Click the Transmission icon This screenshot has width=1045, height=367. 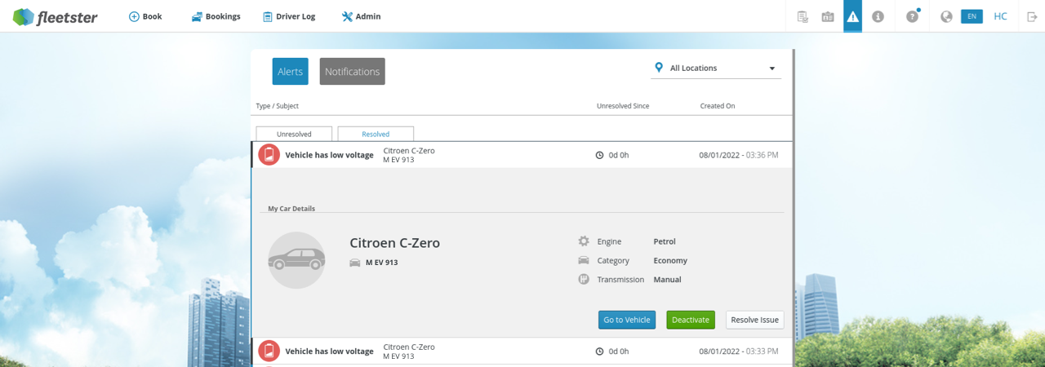[x=584, y=279]
